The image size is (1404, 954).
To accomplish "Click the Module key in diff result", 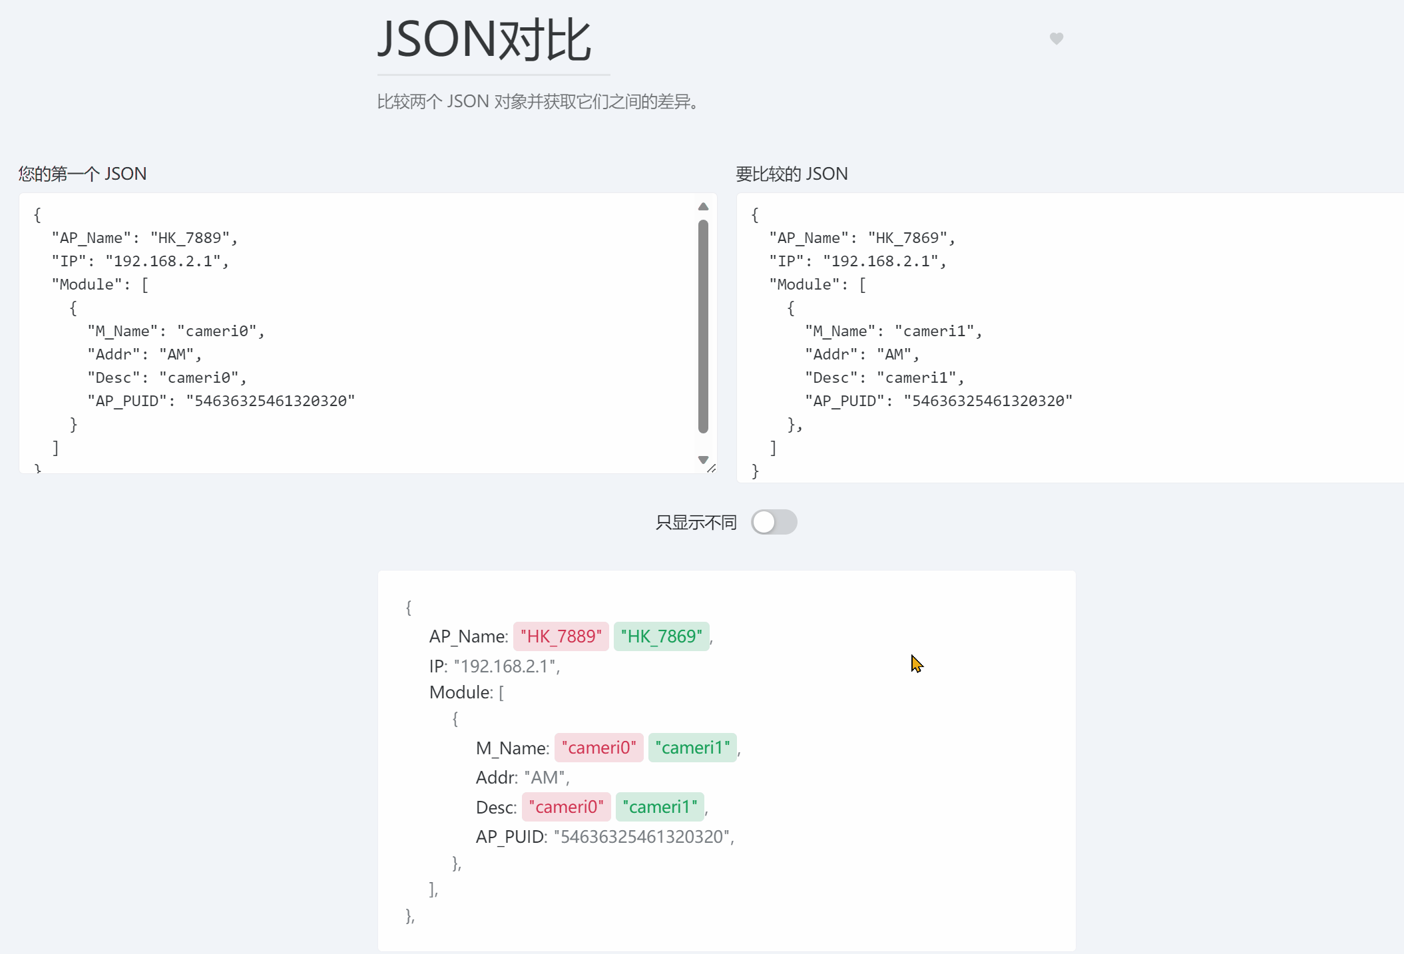I will (461, 692).
